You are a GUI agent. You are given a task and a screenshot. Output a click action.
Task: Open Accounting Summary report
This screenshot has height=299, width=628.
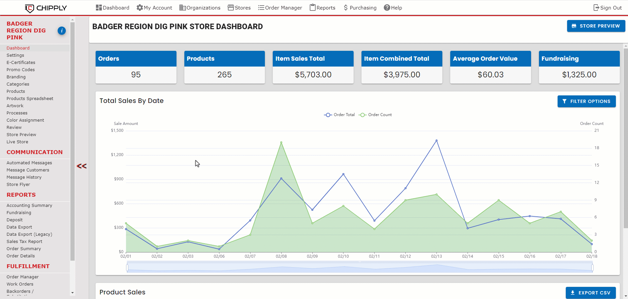click(x=29, y=205)
